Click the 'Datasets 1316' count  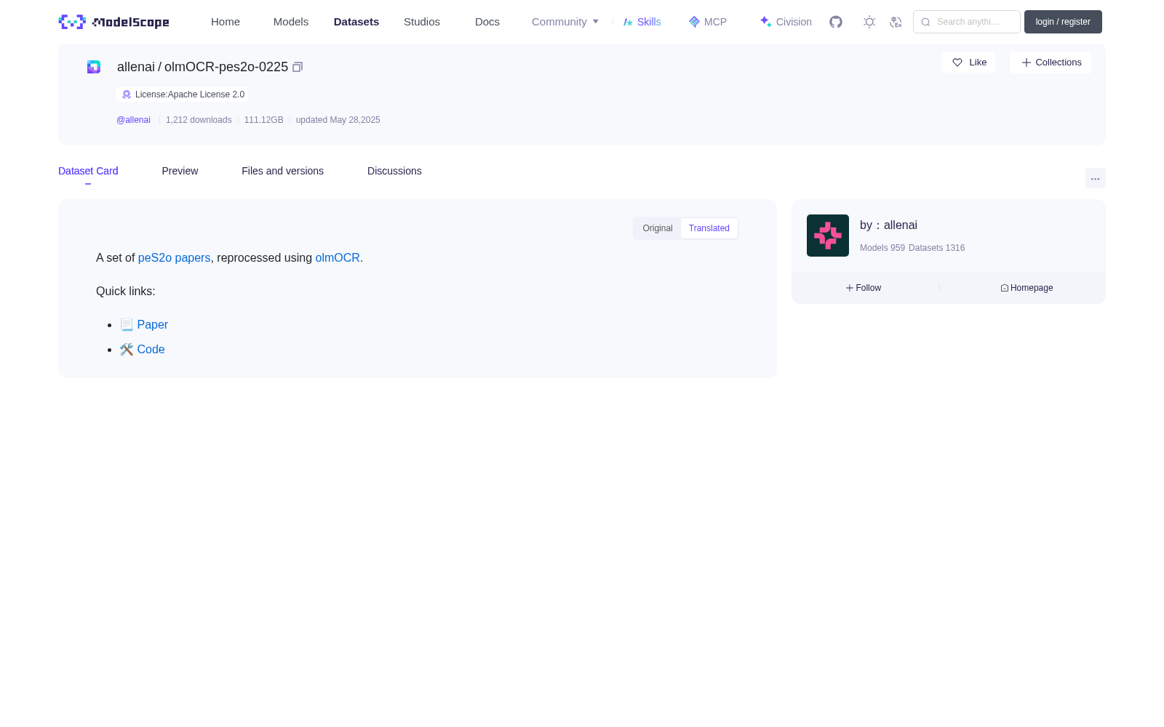pyautogui.click(x=936, y=248)
